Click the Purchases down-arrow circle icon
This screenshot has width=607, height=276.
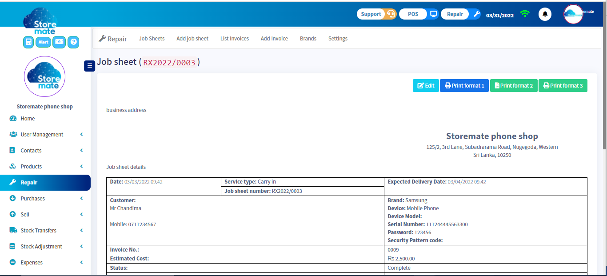[12, 198]
